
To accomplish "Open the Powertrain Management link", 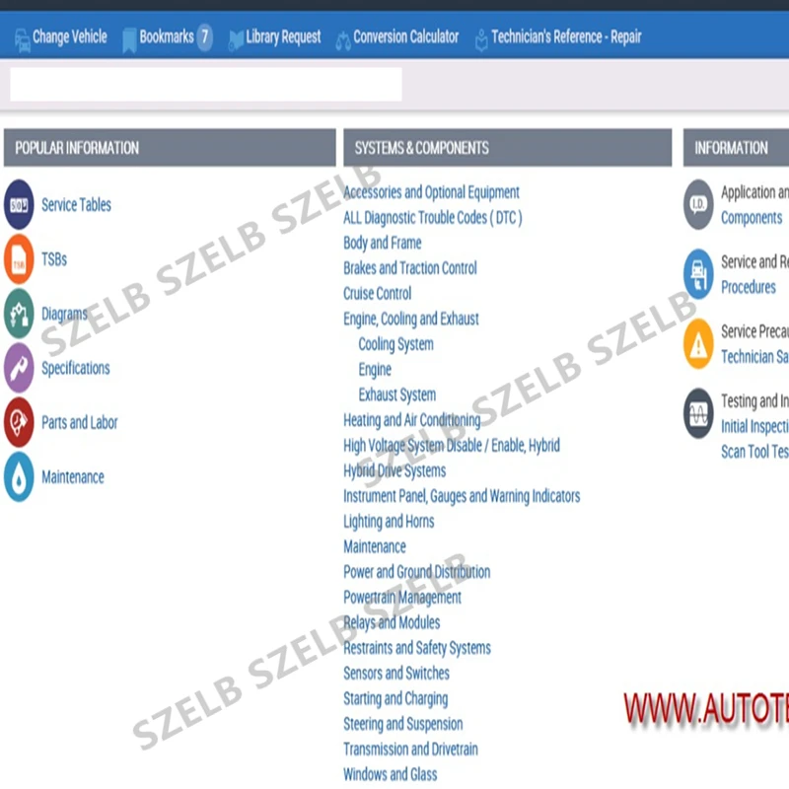I will tap(402, 598).
